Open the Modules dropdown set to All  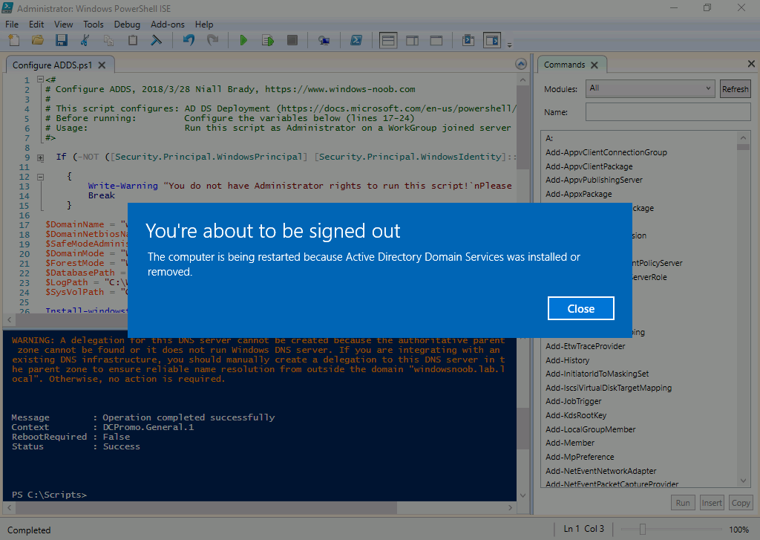point(650,88)
